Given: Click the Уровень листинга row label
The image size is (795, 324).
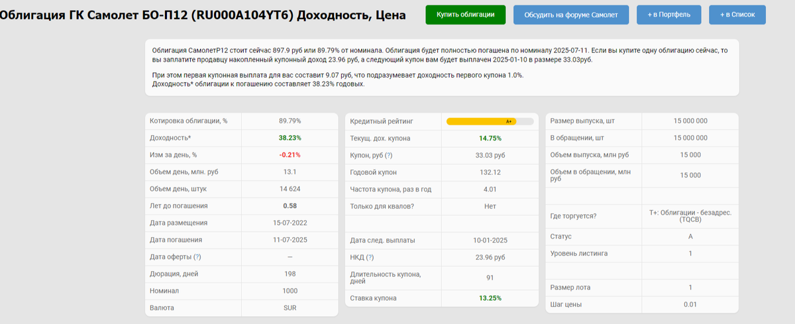Looking at the screenshot, I should (x=579, y=254).
